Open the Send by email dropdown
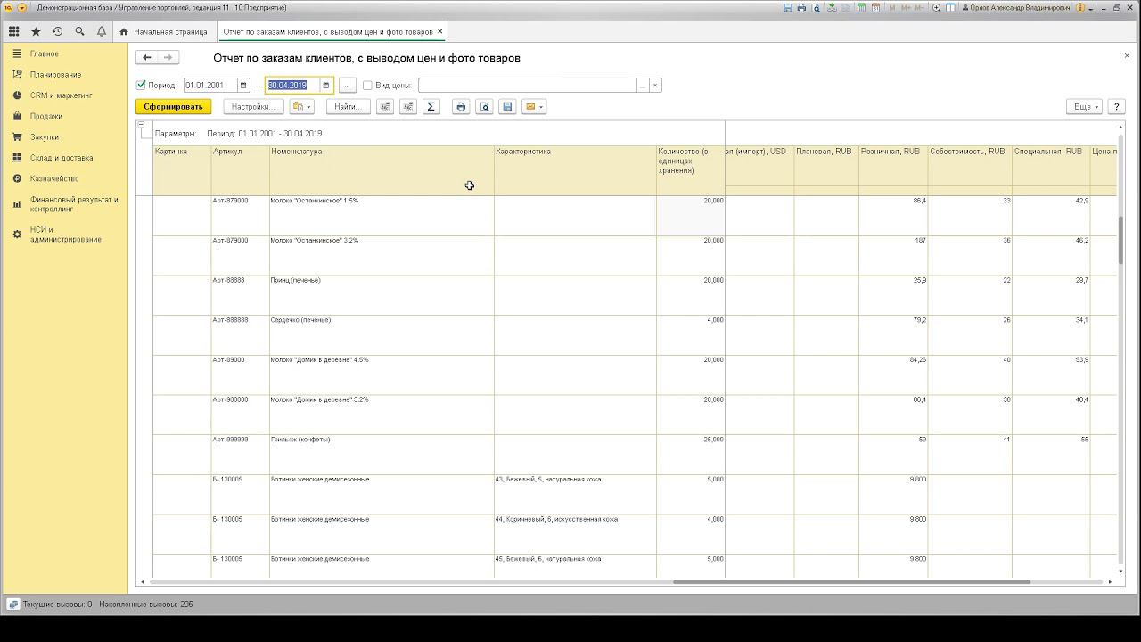 pos(534,107)
